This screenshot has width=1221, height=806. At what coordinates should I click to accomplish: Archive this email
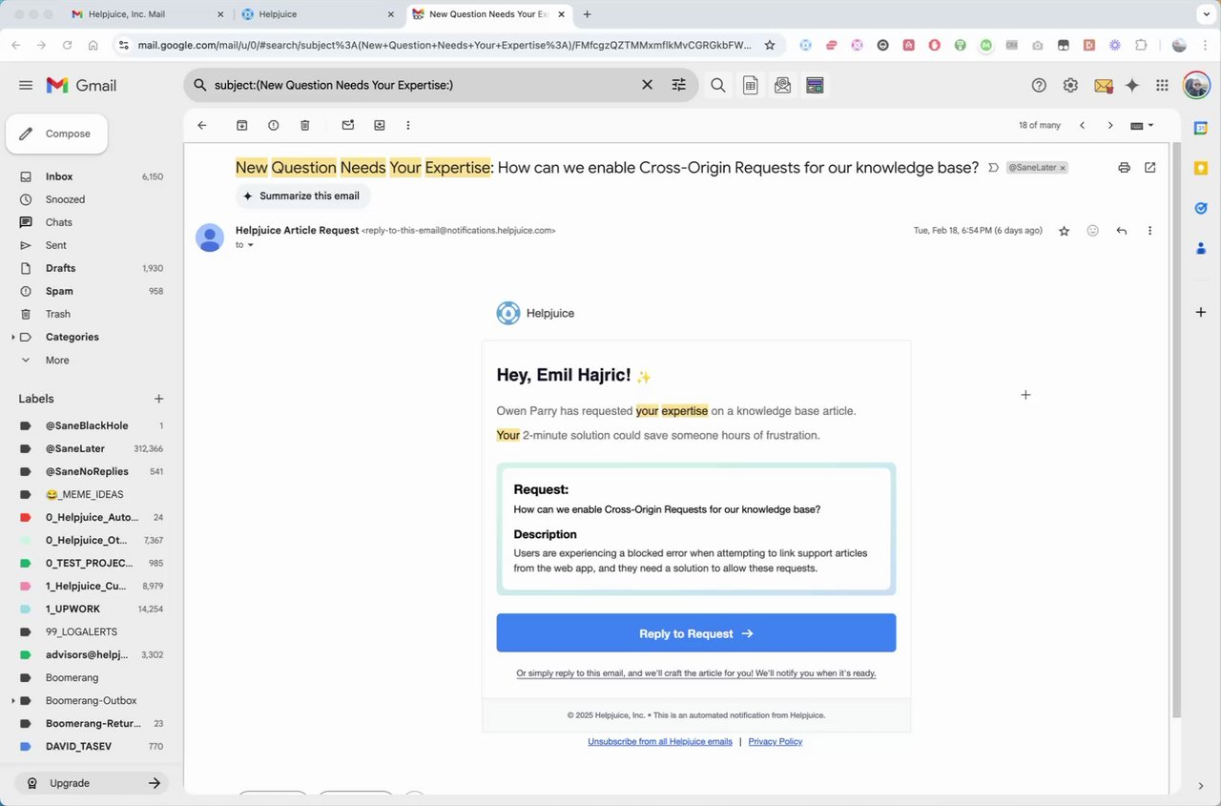click(242, 125)
